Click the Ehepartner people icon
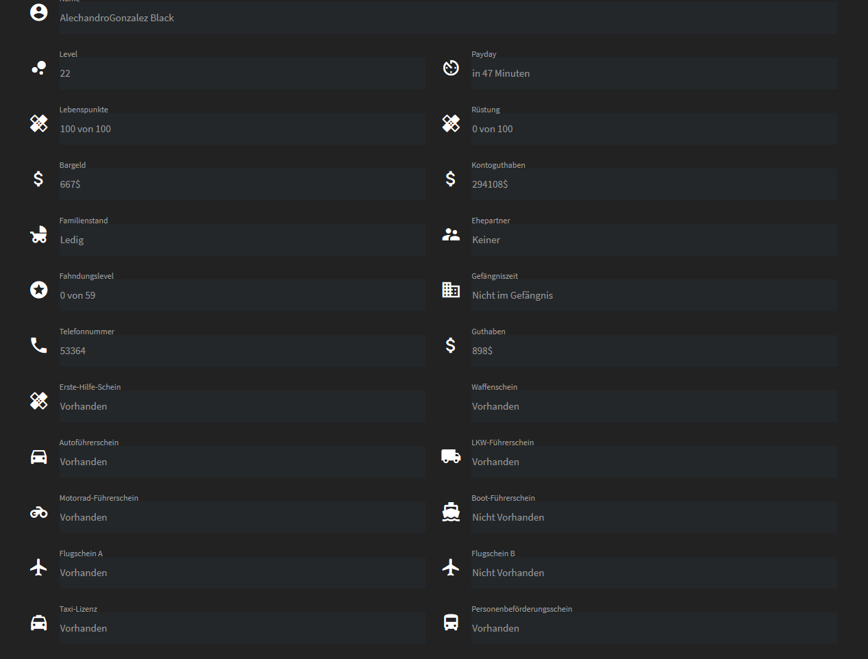 pos(451,234)
